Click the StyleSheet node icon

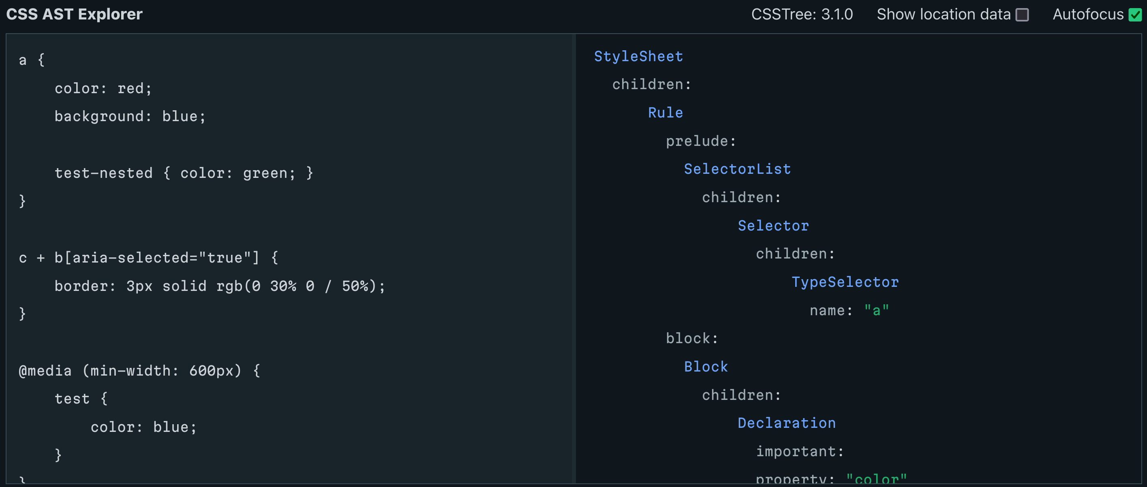tap(638, 56)
